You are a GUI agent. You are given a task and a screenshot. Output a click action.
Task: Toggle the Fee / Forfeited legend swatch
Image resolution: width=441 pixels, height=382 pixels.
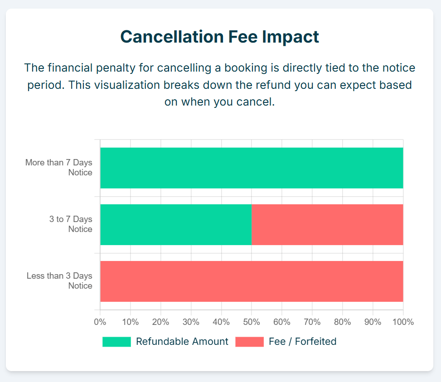click(x=249, y=342)
